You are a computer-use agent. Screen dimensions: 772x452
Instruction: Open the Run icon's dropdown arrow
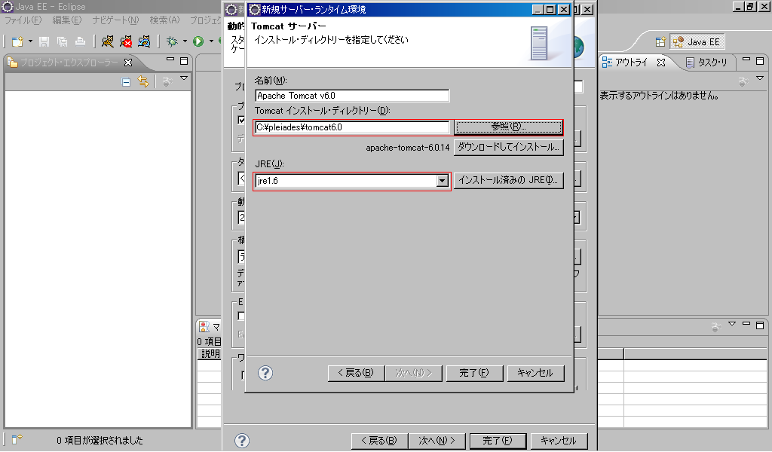tap(211, 41)
